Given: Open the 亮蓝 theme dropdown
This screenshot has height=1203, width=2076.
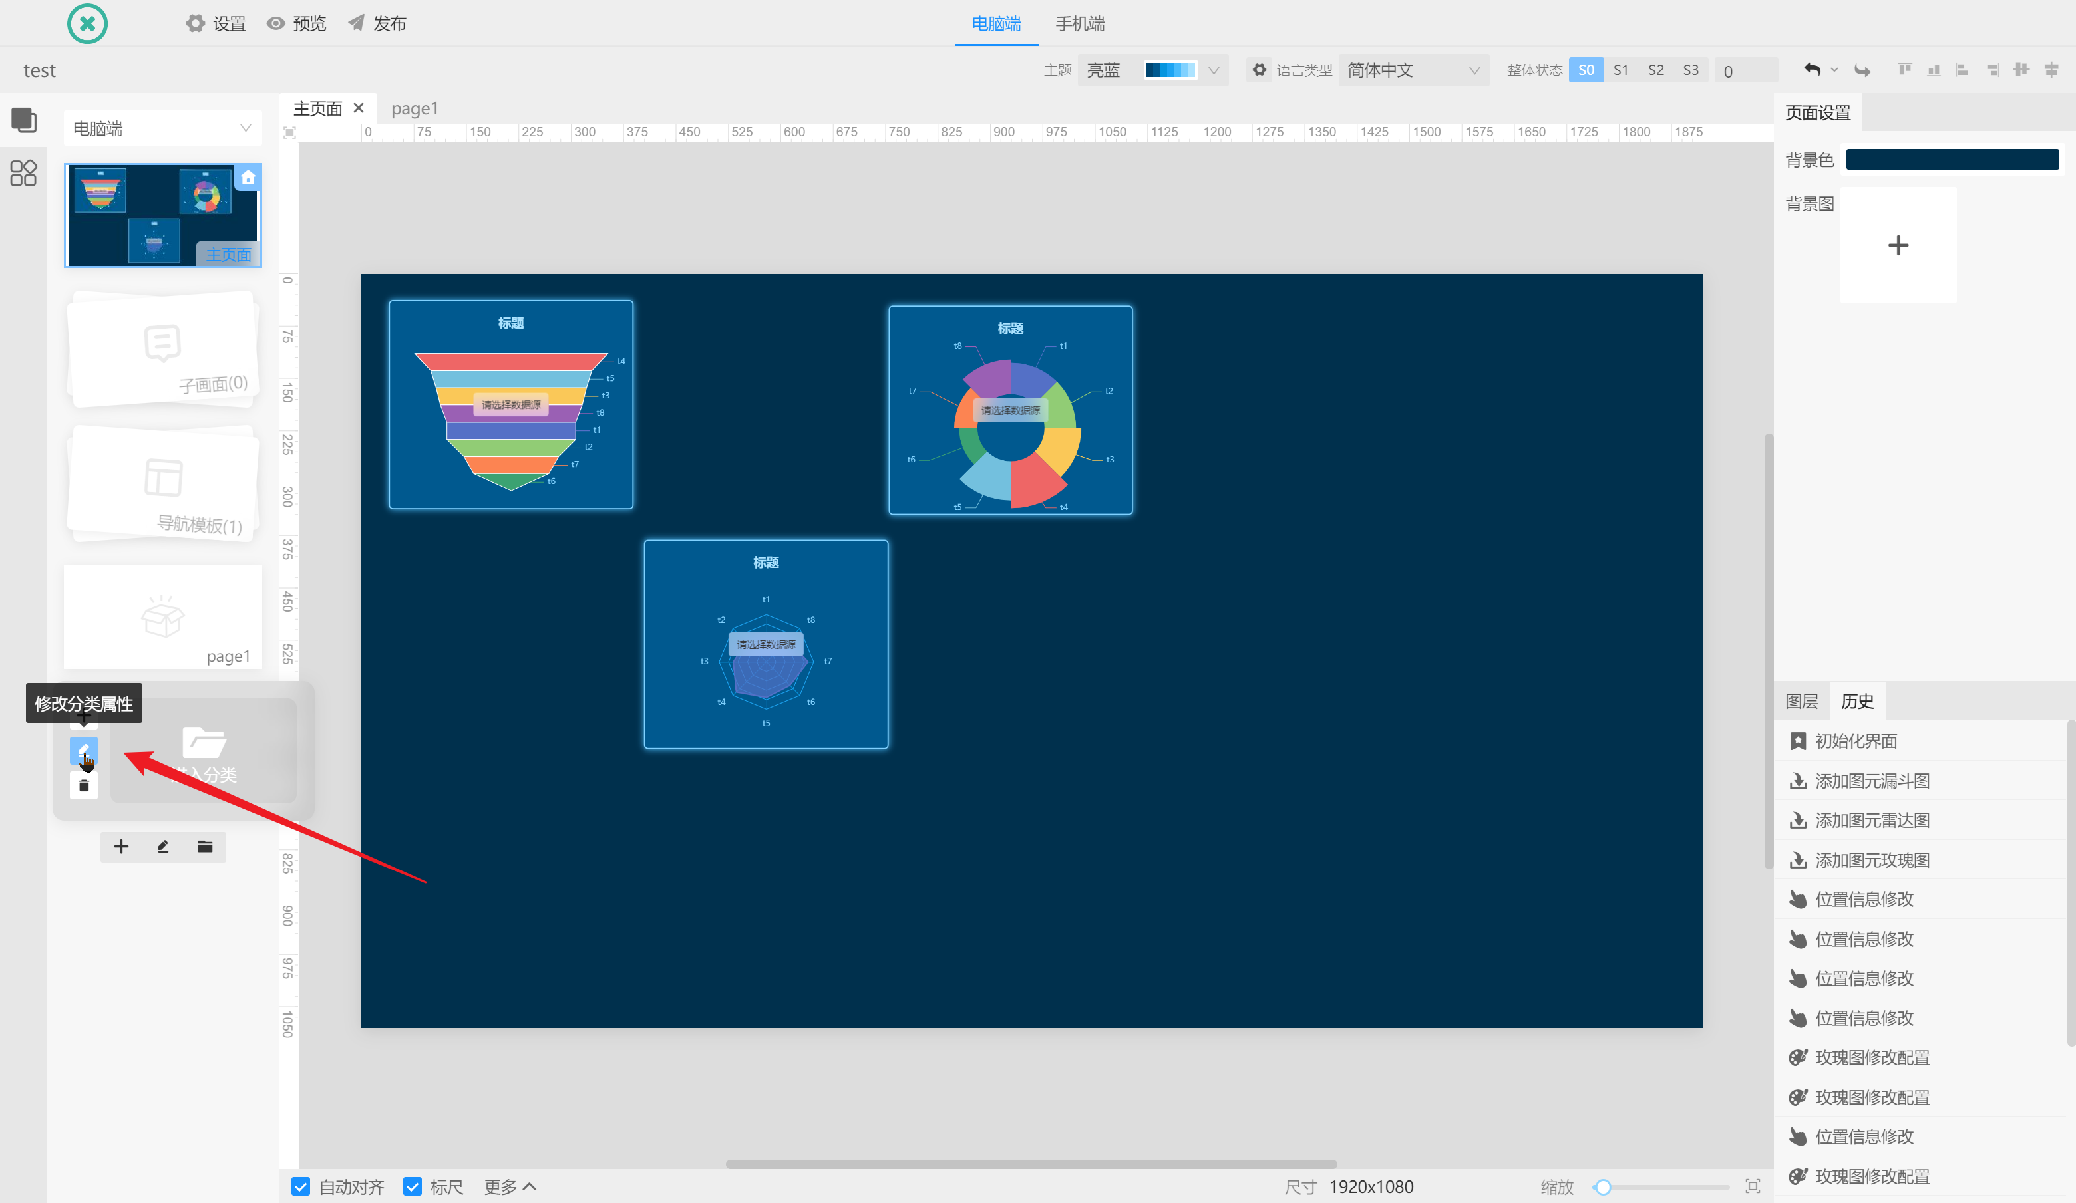Looking at the screenshot, I should coord(1152,70).
